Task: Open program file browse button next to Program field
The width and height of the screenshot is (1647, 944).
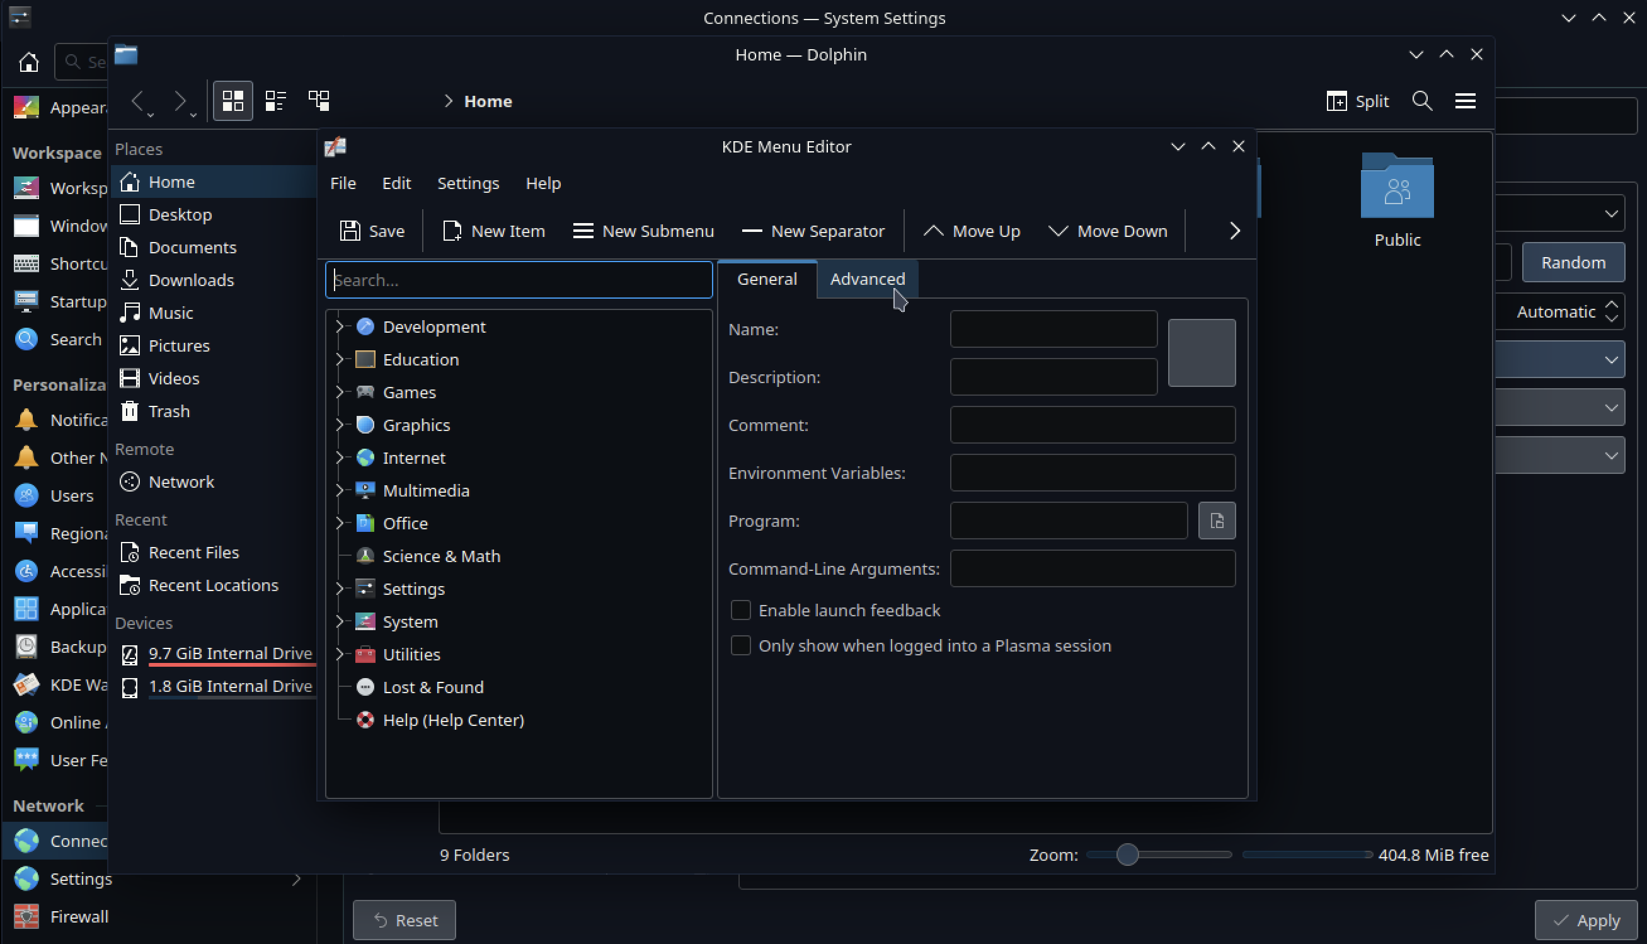Action: click(x=1217, y=521)
